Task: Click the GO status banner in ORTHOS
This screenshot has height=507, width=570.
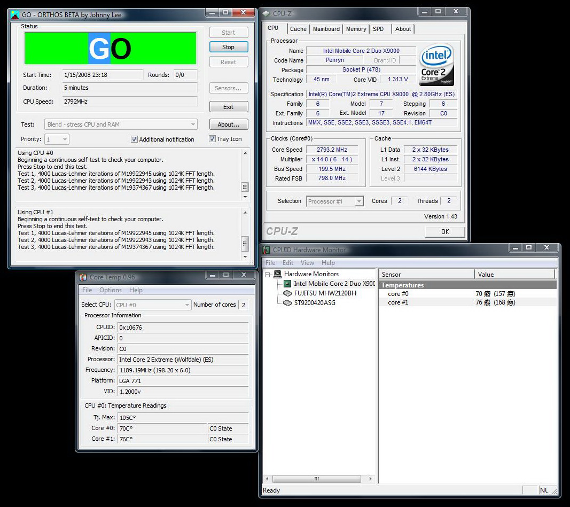Action: click(x=110, y=48)
